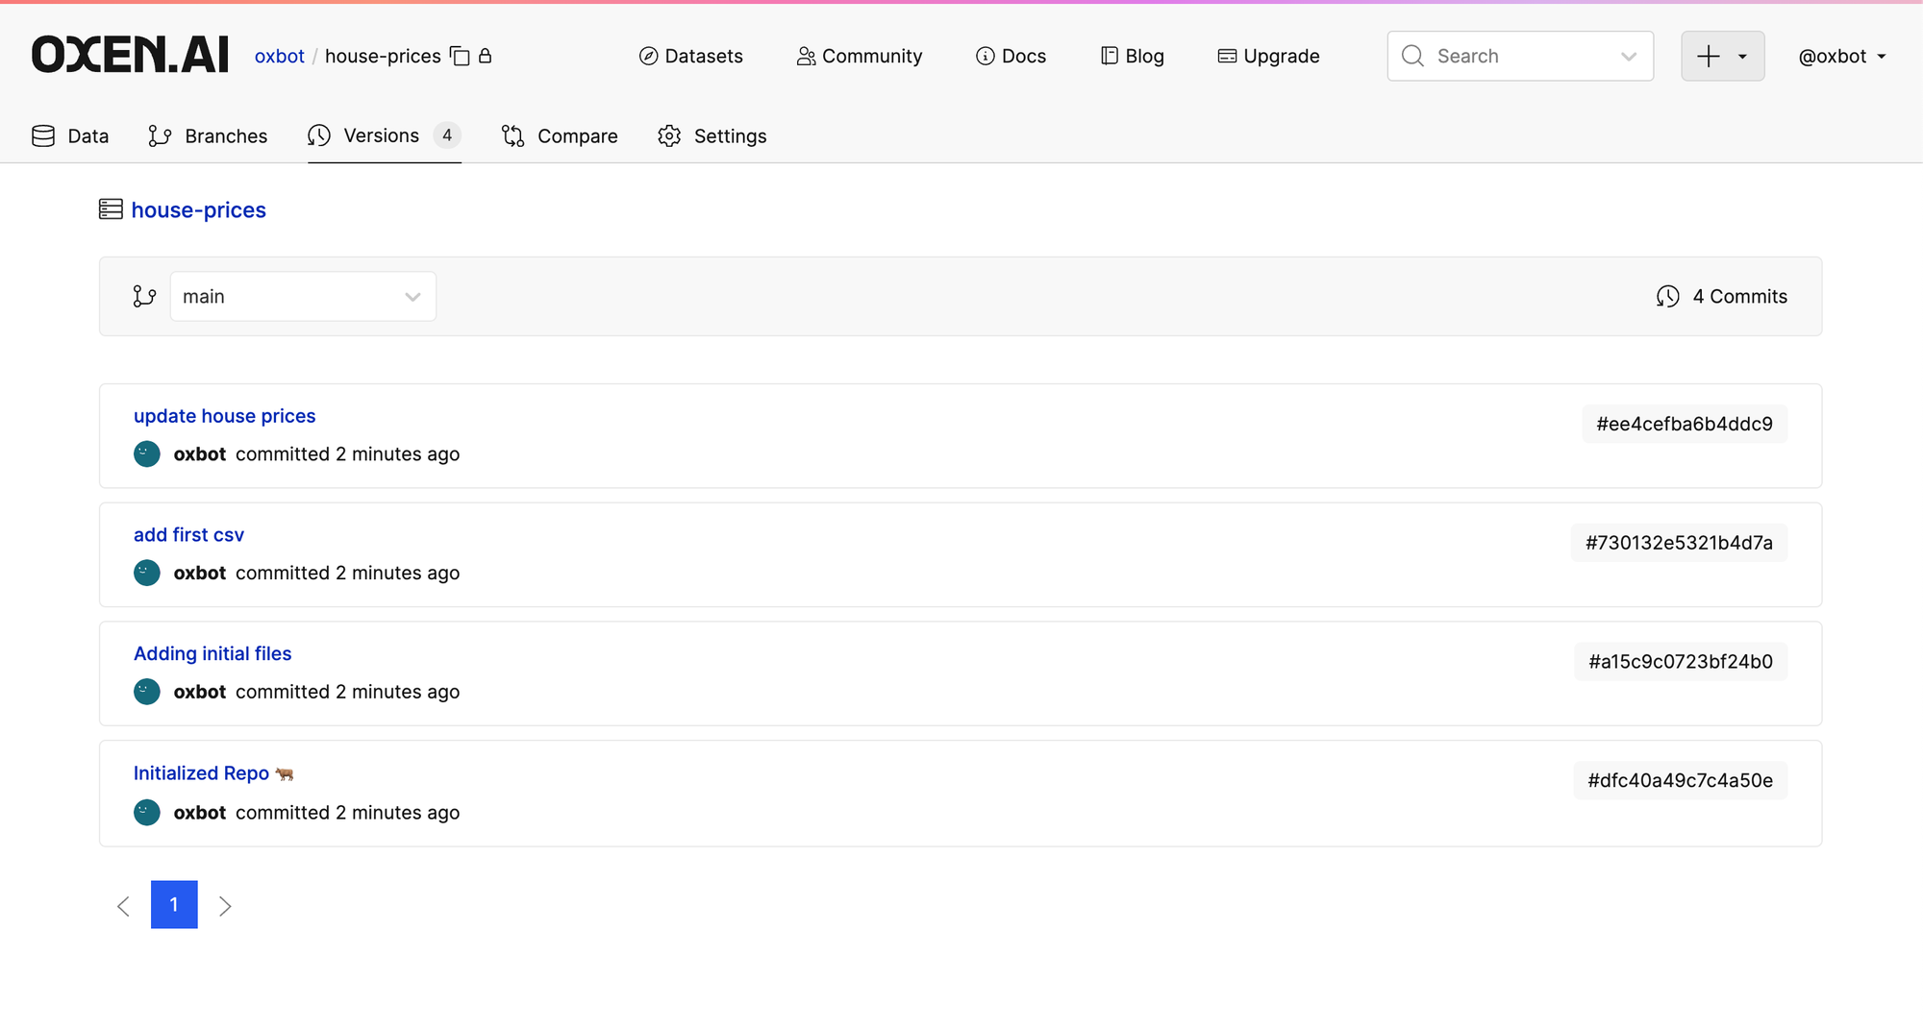
Task: Click the book icon beside Blog
Action: pyautogui.click(x=1110, y=56)
